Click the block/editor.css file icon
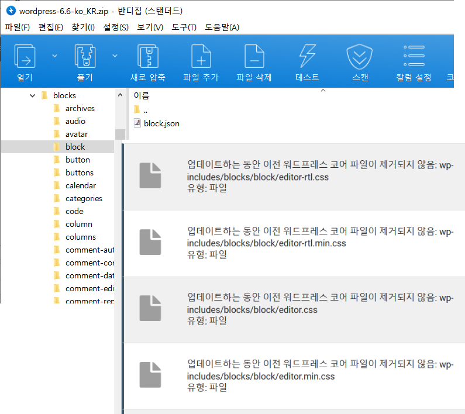 (x=150, y=308)
